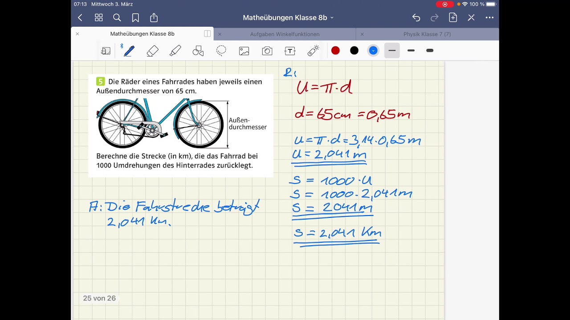Select the Highlighter tool
This screenshot has width=570, height=320.
[x=175, y=51]
